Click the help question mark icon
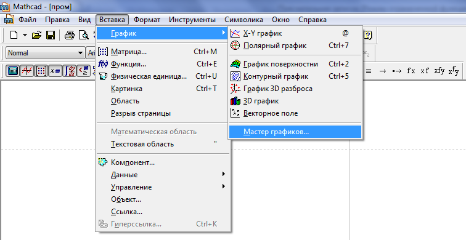The width and height of the screenshot is (466, 240). [368, 35]
